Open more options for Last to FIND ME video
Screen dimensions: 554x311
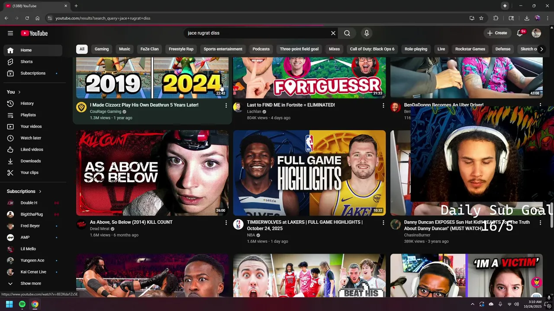383,105
